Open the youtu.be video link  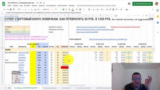tap(87, 32)
